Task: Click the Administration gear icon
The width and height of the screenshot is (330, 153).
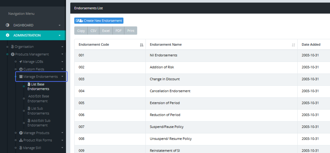Action: pos(7,35)
